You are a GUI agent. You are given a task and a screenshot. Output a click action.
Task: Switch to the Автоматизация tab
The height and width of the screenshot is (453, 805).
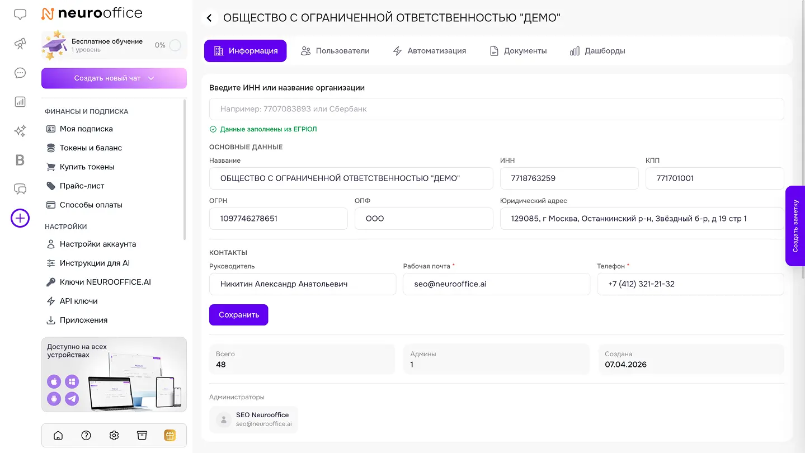pyautogui.click(x=429, y=51)
